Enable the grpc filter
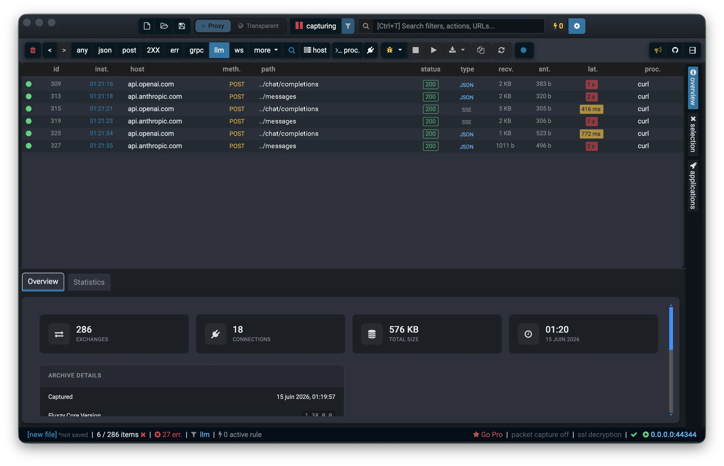 [x=196, y=50]
